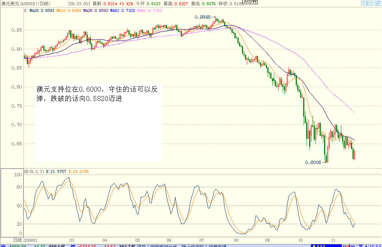Click the latest price 最新:0.6314
This screenshot has height=247, width=382.
point(105,4)
